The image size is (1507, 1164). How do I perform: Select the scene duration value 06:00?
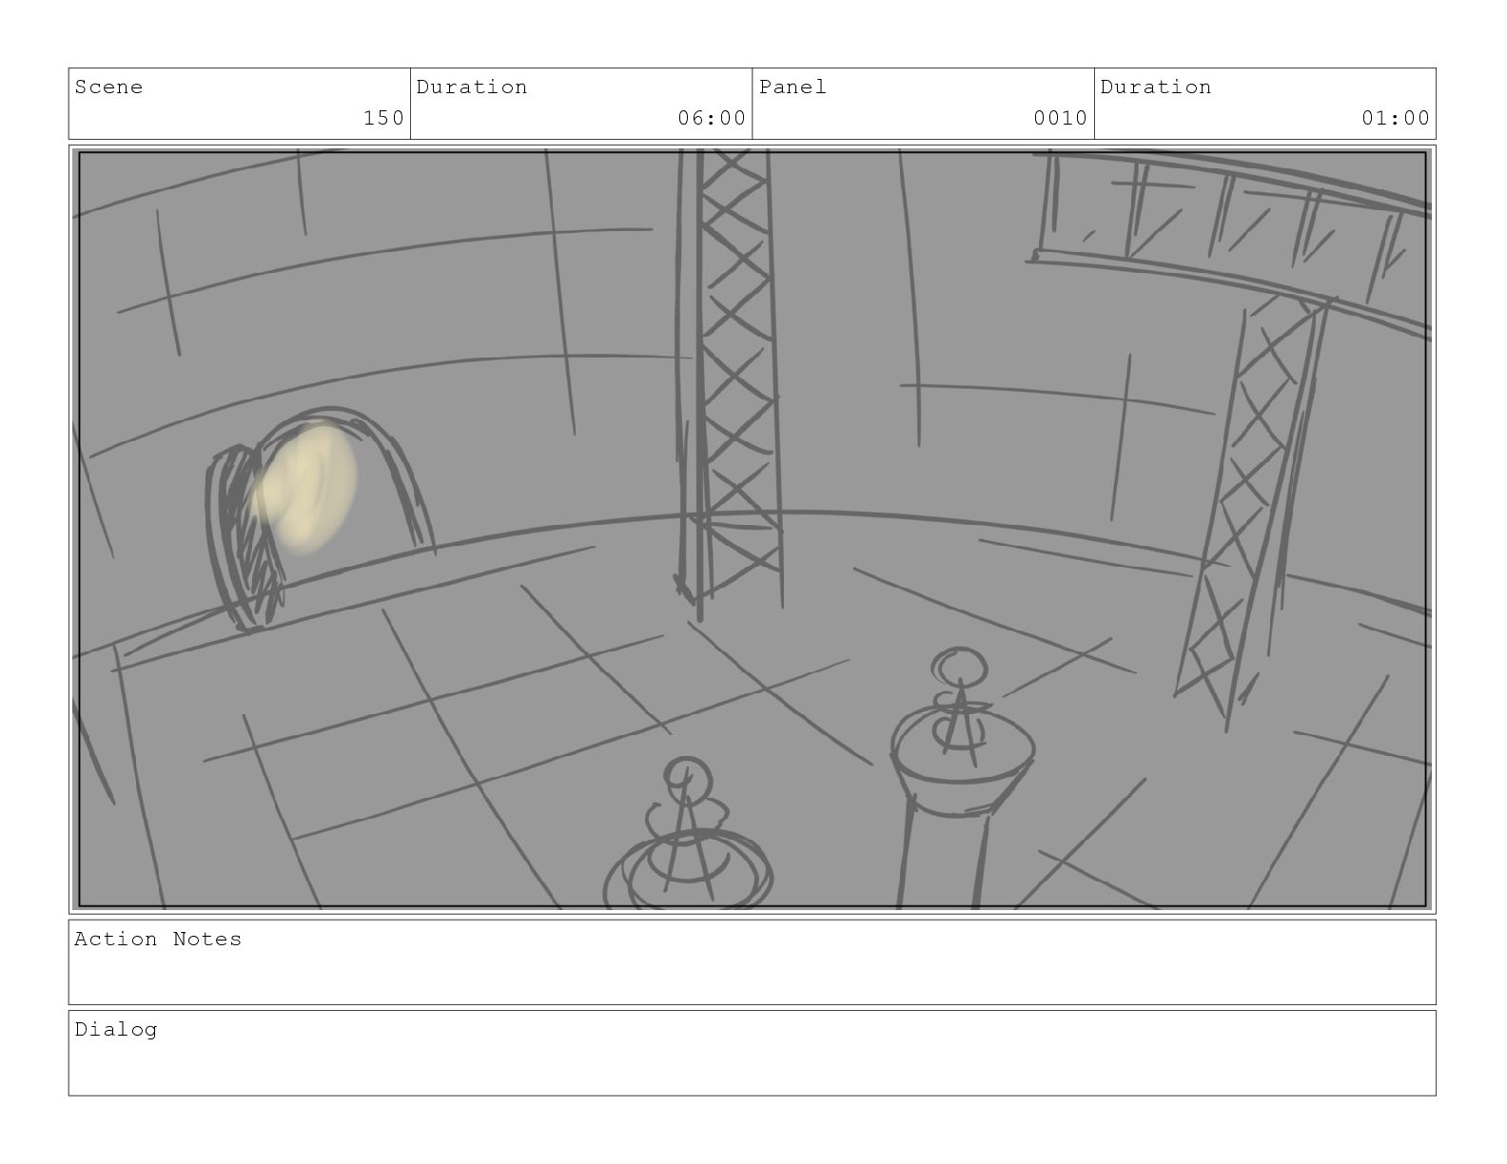(x=712, y=118)
